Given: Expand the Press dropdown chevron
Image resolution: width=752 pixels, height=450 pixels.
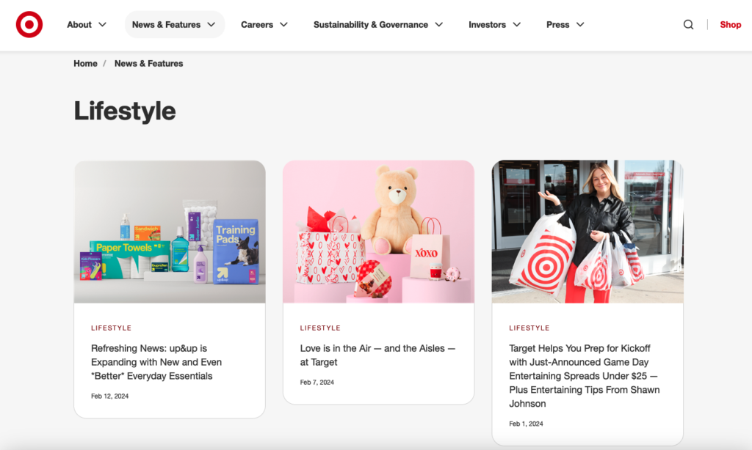Looking at the screenshot, I should [x=580, y=24].
